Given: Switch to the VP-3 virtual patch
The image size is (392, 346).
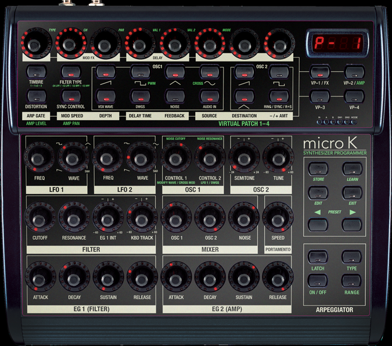Looking at the screenshot, I should click(319, 97).
